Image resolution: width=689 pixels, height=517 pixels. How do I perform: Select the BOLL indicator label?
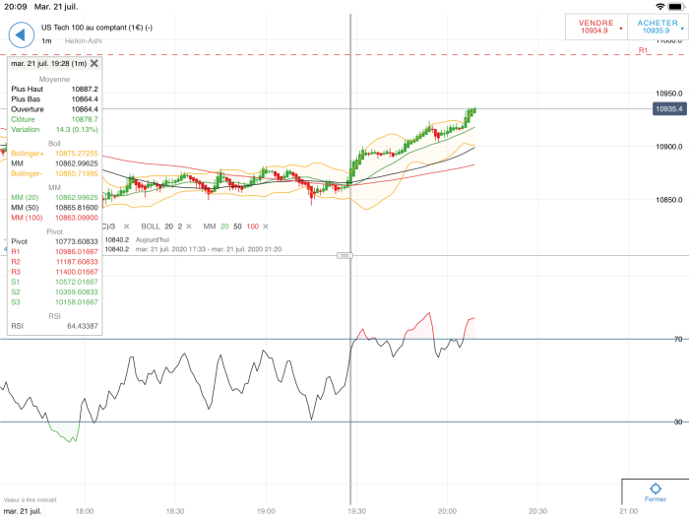151,226
